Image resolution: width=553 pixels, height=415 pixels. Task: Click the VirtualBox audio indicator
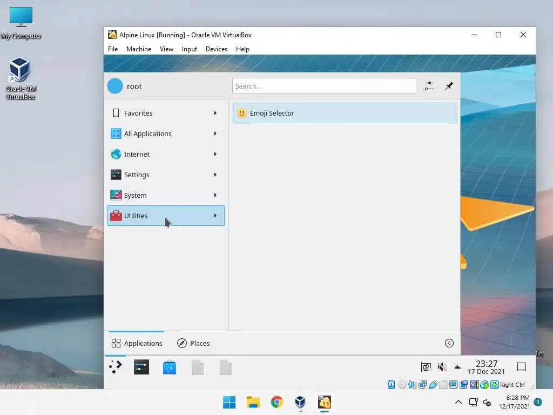[x=412, y=385]
